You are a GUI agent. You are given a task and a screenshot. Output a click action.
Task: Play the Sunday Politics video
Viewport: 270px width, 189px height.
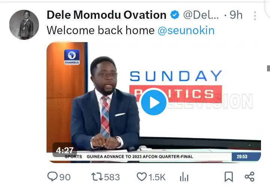tap(154, 102)
